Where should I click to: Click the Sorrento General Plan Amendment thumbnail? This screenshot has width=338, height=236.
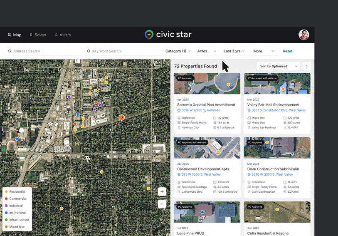point(207,84)
